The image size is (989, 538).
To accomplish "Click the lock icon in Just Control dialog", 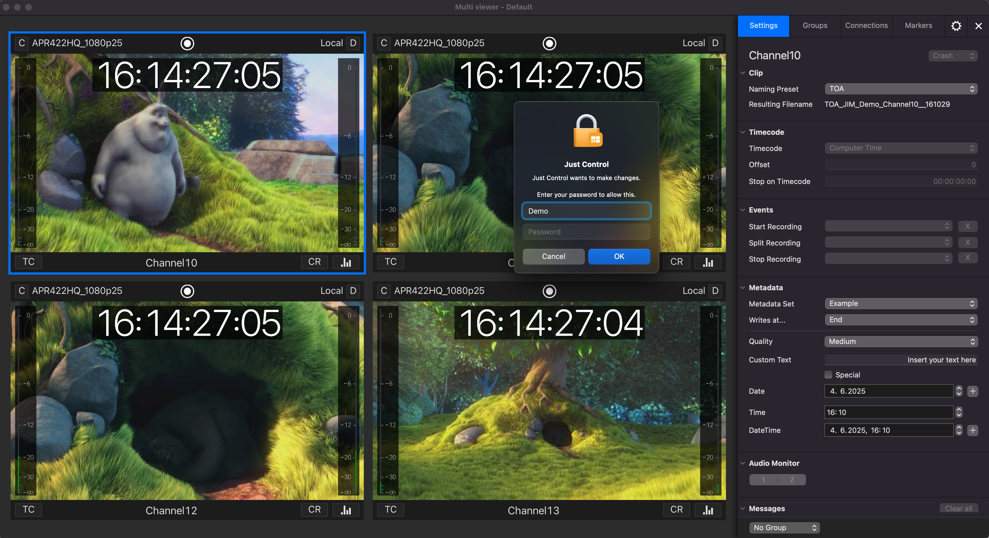I will click(587, 131).
